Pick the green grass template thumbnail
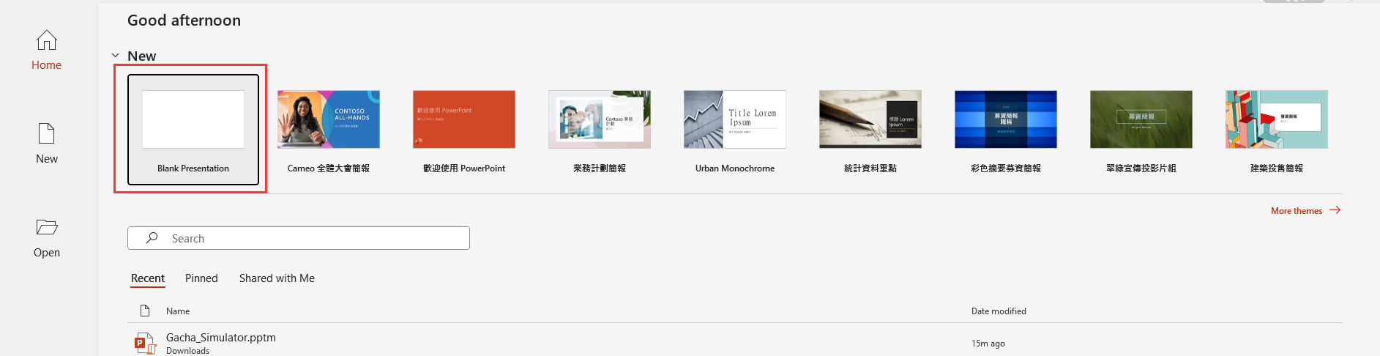The image size is (1380, 356). click(1141, 119)
